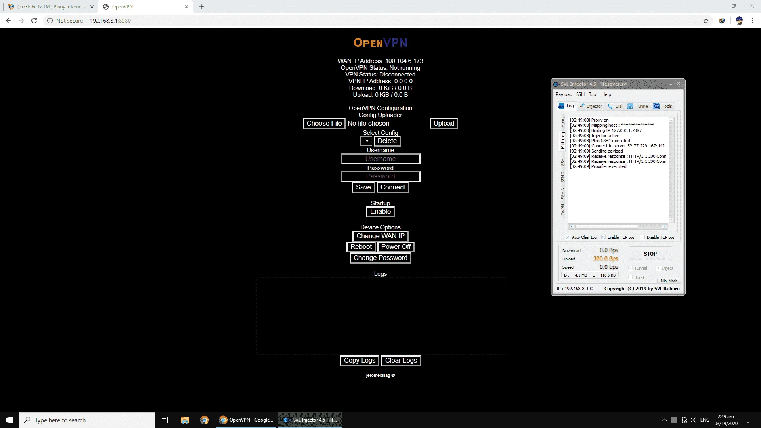Screen dimensions: 761x428
Task: Click Copy Logs button
Action: pyautogui.click(x=360, y=361)
